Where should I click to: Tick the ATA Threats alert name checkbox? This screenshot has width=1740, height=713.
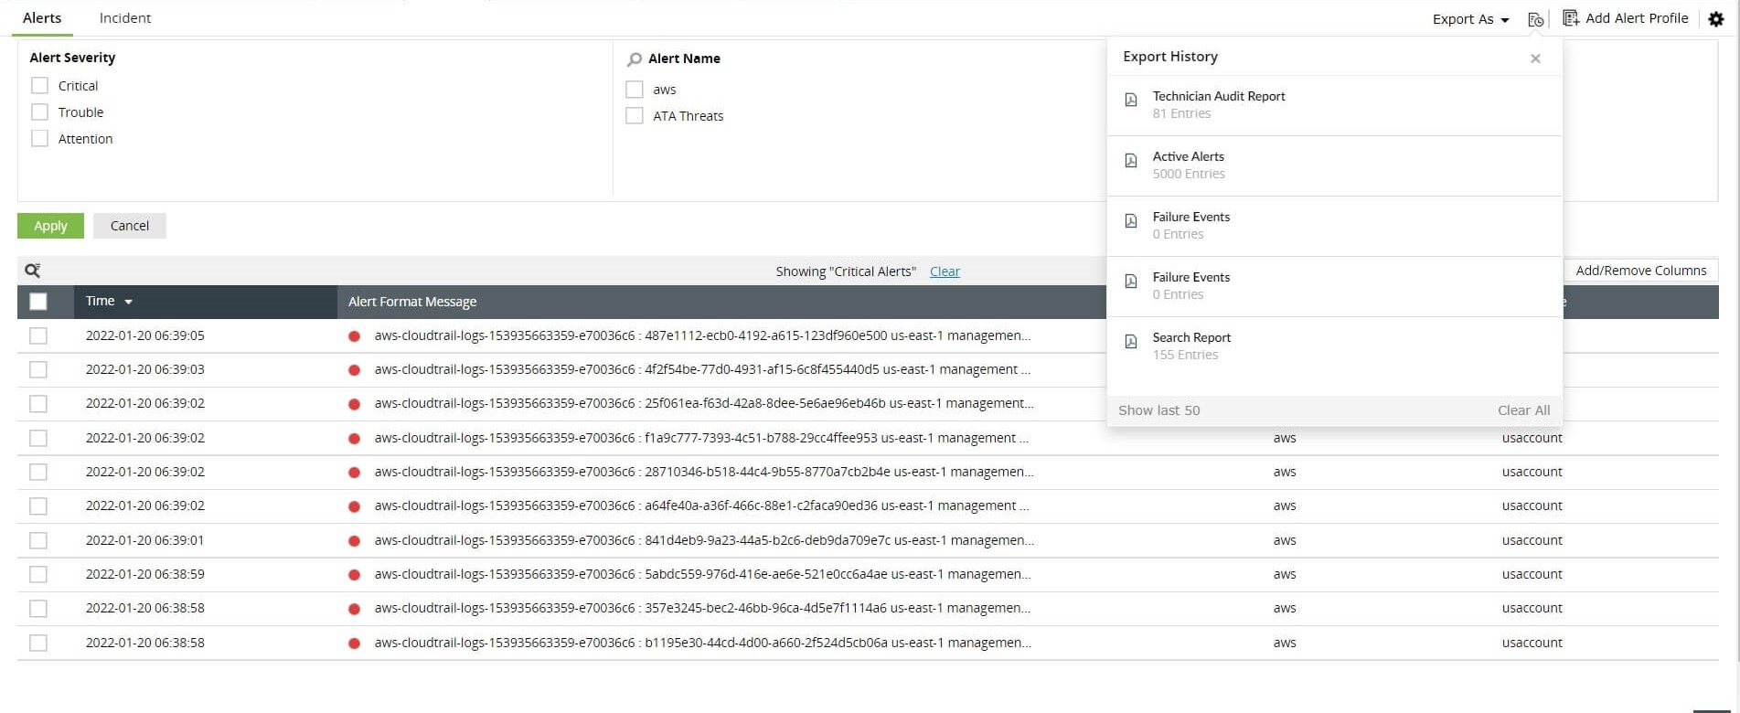click(x=635, y=116)
